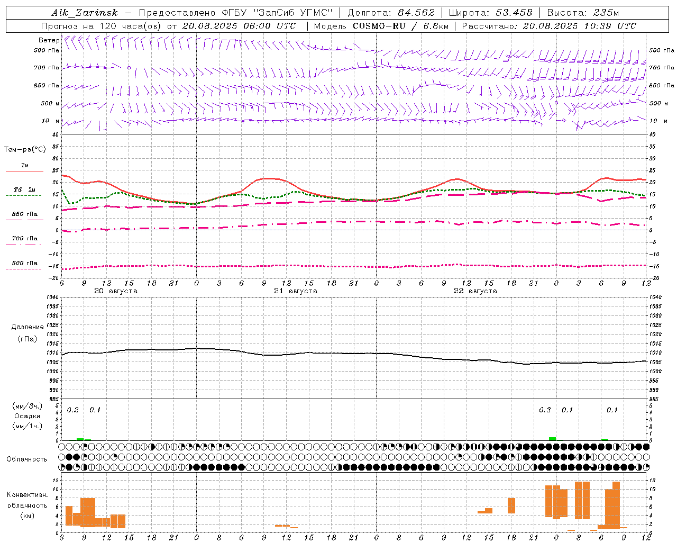Click the "20 августа" date label
The height and width of the screenshot is (542, 677).
coord(116,291)
